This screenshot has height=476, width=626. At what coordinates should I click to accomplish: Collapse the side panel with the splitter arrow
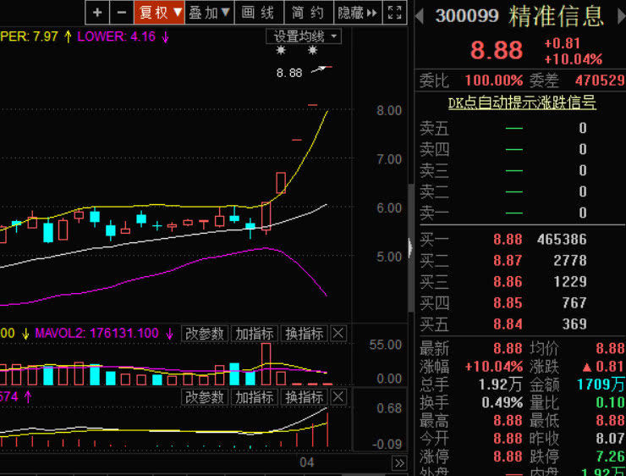411,247
